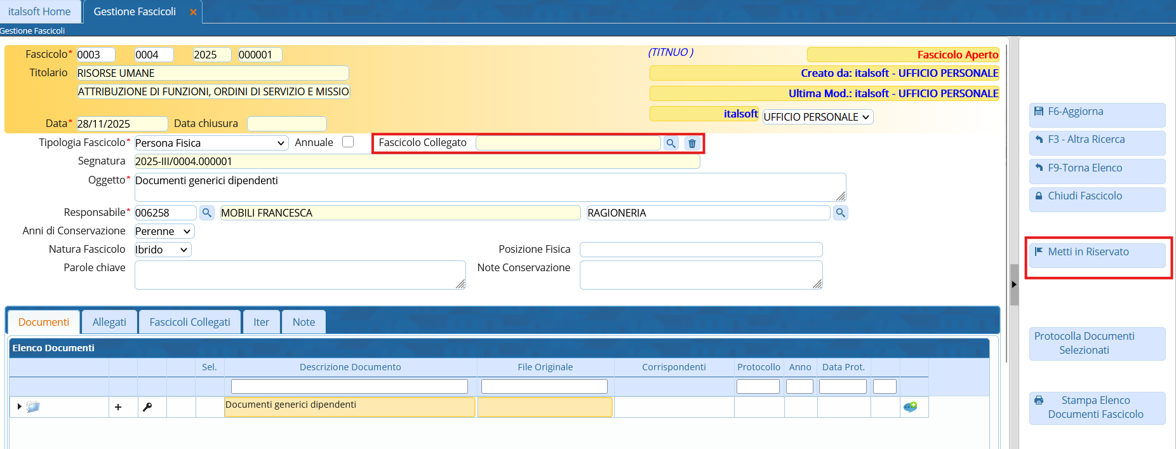The image size is (1176, 449).
Task: Switch to the Allegati tab
Action: (109, 322)
